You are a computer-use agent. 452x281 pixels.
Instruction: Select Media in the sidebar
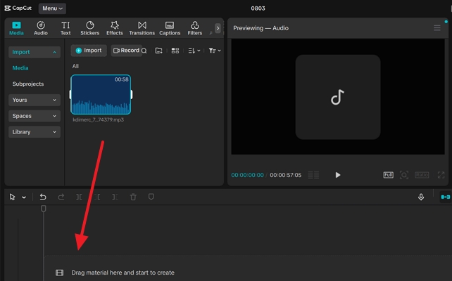click(20, 68)
